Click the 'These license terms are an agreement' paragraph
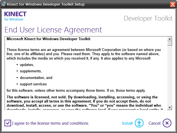 (84, 54)
